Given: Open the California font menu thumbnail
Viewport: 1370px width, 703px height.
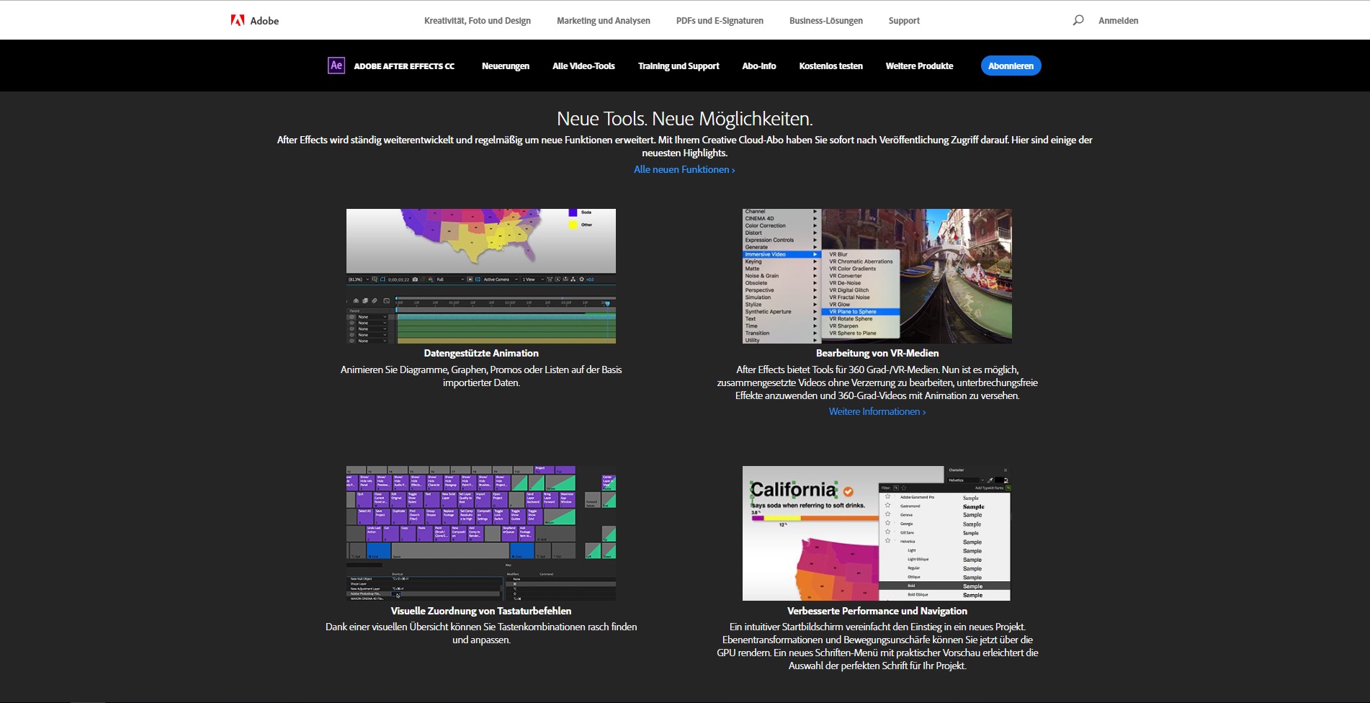Looking at the screenshot, I should click(877, 533).
